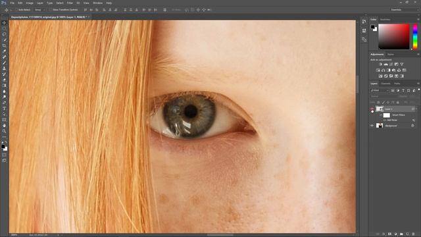Switch to the Paths tab

click(397, 84)
